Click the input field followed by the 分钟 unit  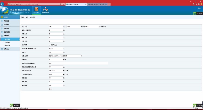pos(56,59)
